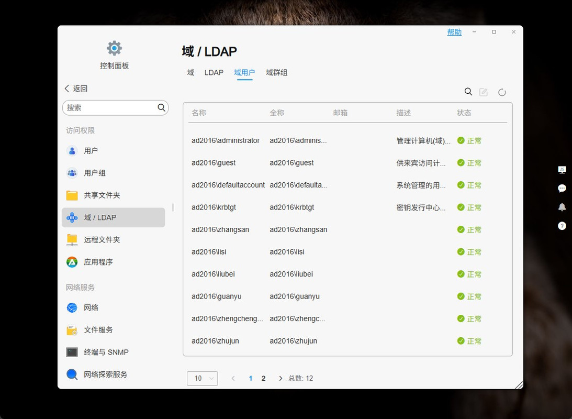
Task: Select row ad2016\guest
Action: coord(347,163)
